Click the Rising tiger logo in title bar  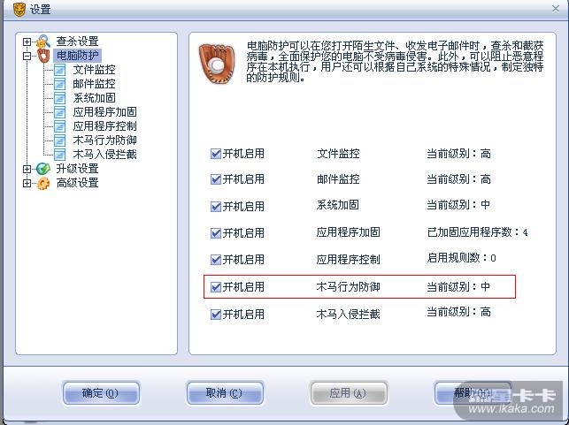click(19, 9)
